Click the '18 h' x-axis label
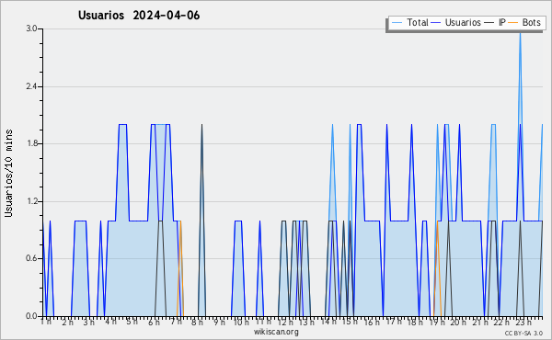The width and height of the screenshot is (552, 340). point(415,322)
